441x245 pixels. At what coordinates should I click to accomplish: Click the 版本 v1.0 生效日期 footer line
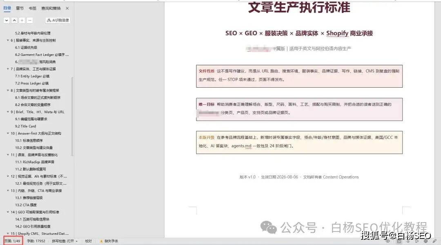[299, 177]
